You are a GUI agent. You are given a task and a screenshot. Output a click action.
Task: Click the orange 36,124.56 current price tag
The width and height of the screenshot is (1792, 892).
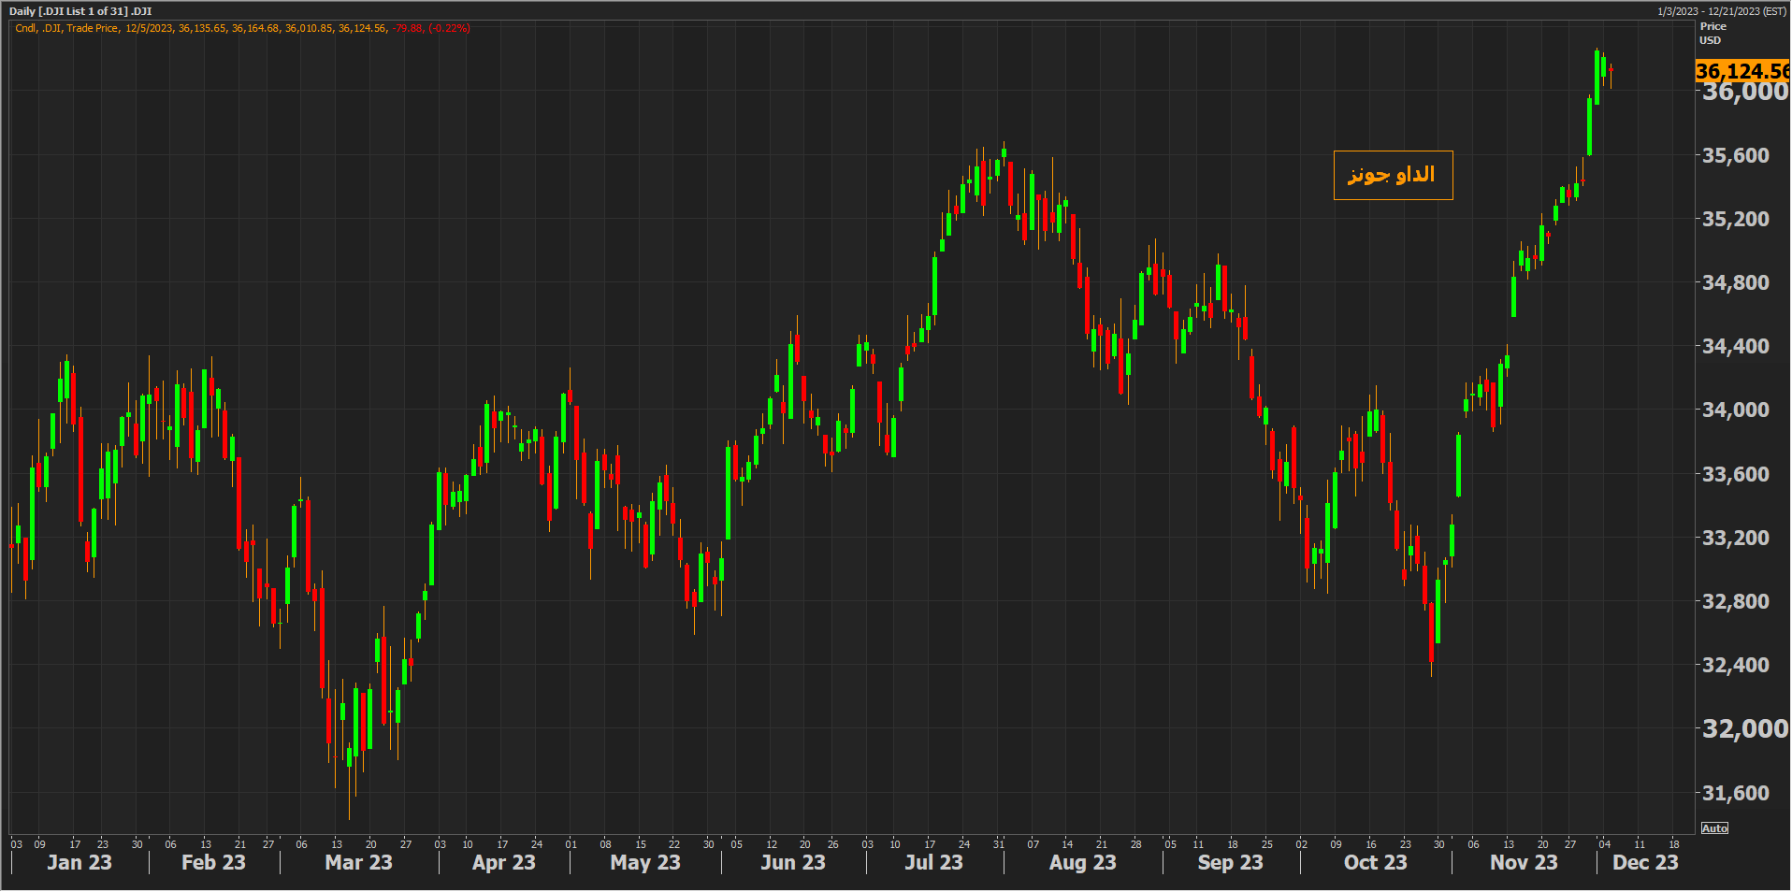(1741, 71)
